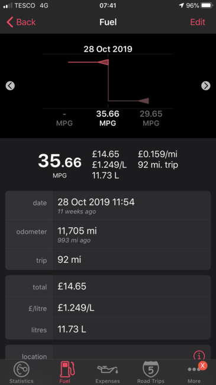Dismiss the red X badge on More
Image resolution: width=216 pixels, height=385 pixels.
click(202, 365)
